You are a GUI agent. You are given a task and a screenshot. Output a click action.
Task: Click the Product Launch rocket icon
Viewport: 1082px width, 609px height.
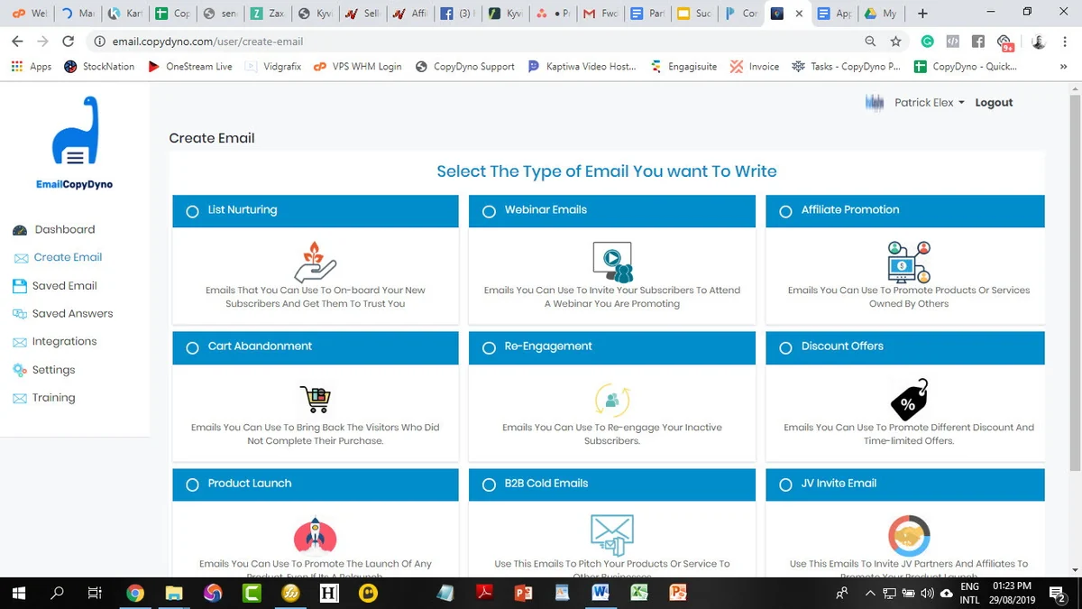(316, 534)
